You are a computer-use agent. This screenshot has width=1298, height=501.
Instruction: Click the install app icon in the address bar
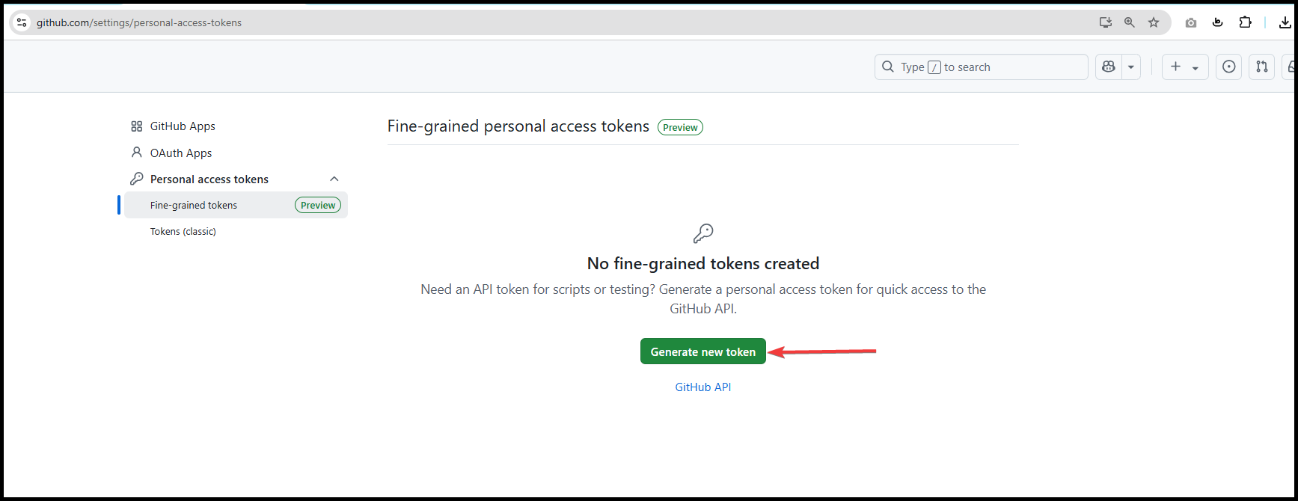[1105, 22]
